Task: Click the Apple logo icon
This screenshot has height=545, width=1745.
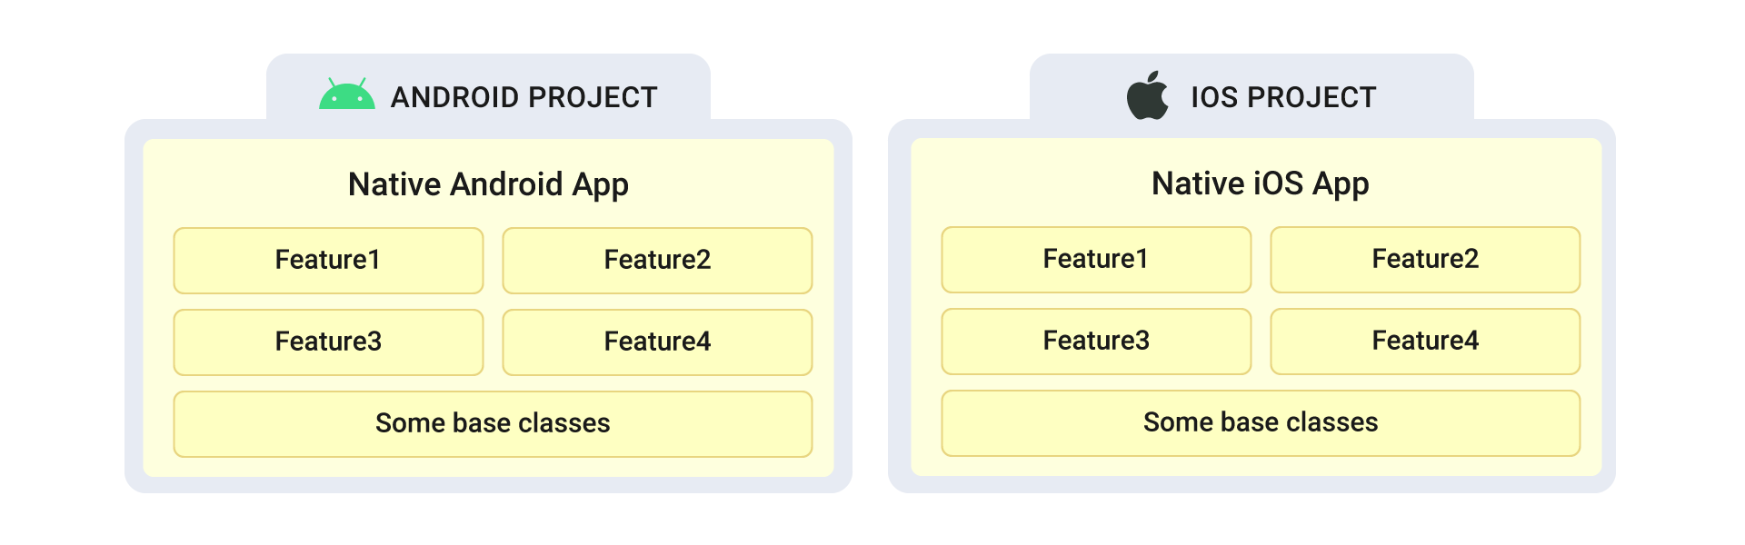Action: coord(1147,95)
